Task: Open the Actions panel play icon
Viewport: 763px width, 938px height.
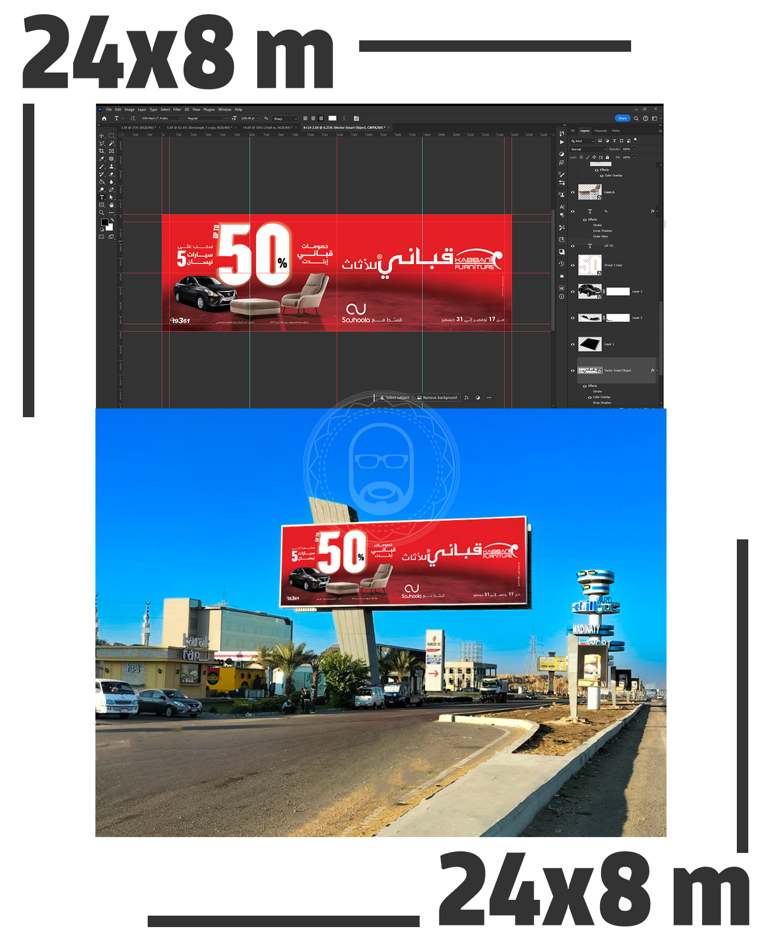Action: click(561, 142)
